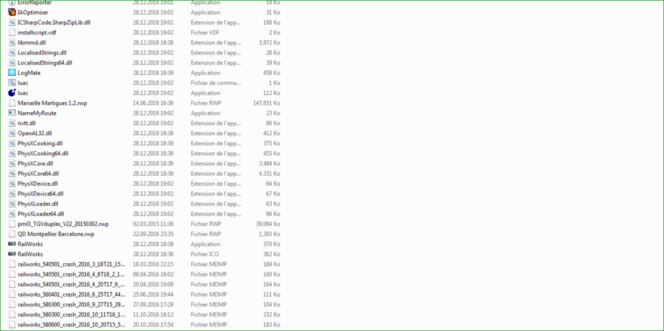Click the size value 412 Ko
Screen dimensions: 664x331
[x=272, y=133]
